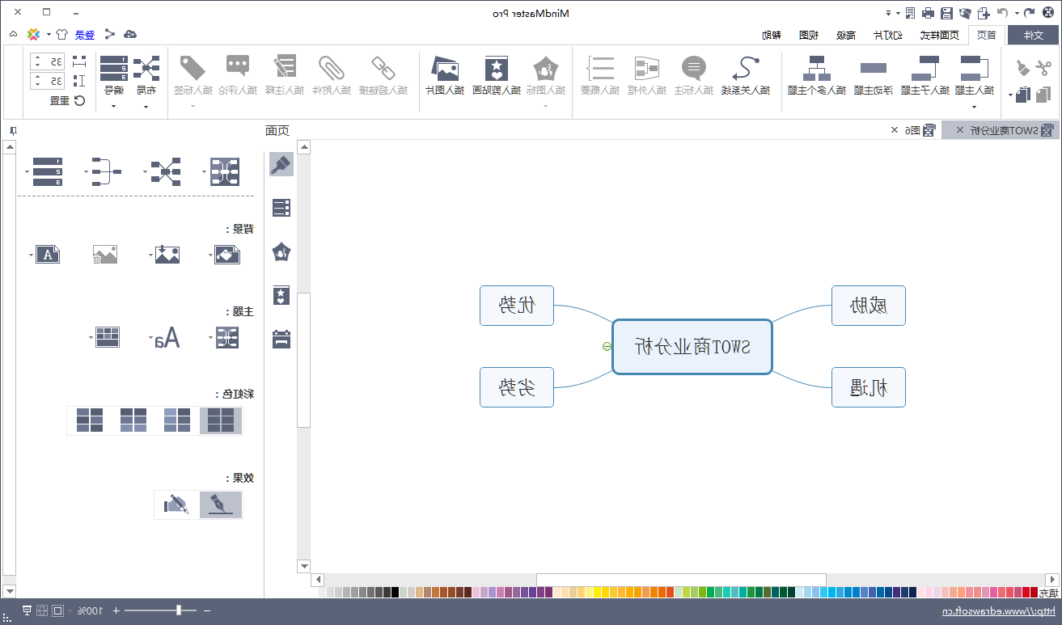The height and width of the screenshot is (625, 1062).
Task: Open the outline list side-panel tab
Action: (281, 208)
